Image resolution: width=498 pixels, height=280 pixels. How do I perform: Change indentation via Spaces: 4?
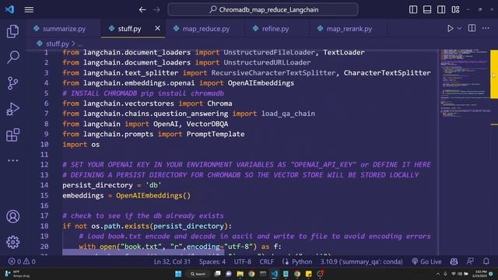(212, 261)
